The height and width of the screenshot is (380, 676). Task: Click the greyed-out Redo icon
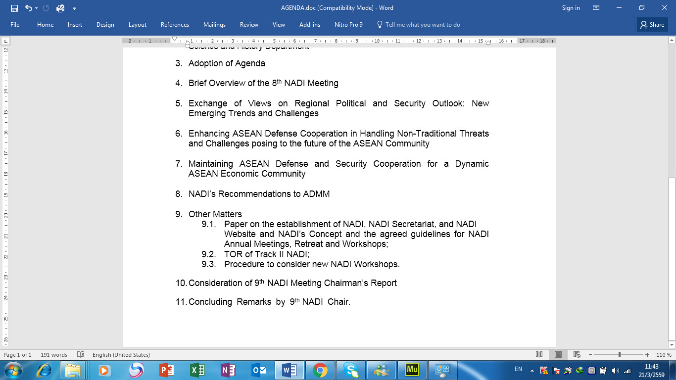[x=46, y=8]
